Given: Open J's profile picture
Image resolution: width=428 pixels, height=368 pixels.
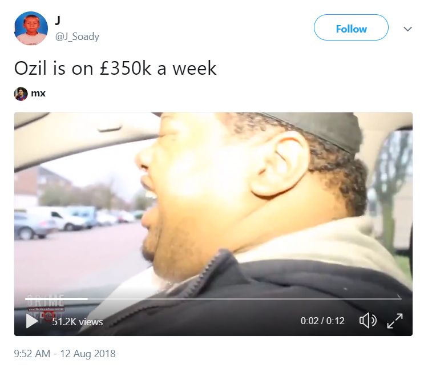Looking at the screenshot, I should [x=31, y=28].
